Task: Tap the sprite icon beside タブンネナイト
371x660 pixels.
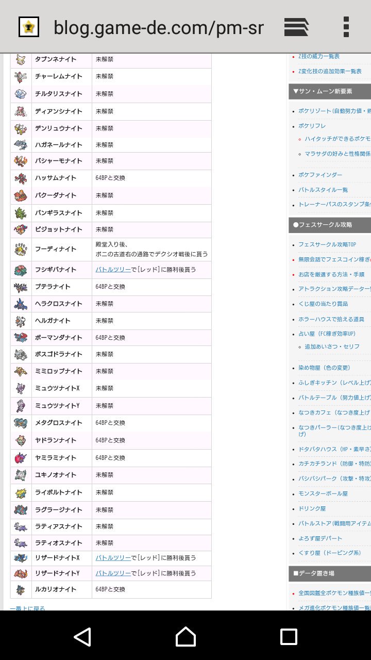Action: (21, 60)
